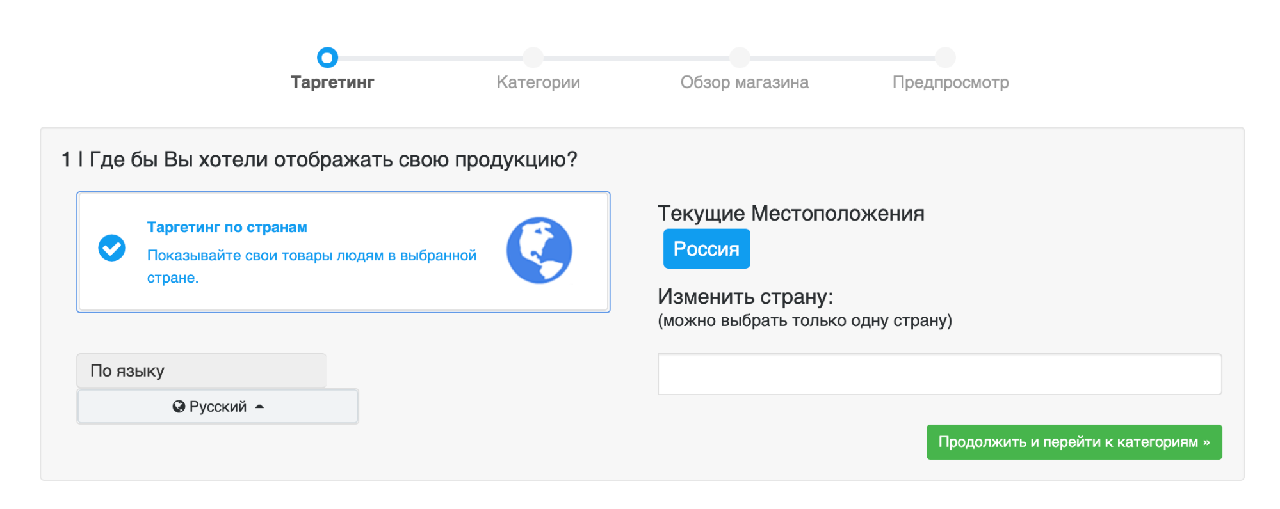Go to the Обзор магазина step
This screenshot has width=1280, height=509.
[745, 82]
